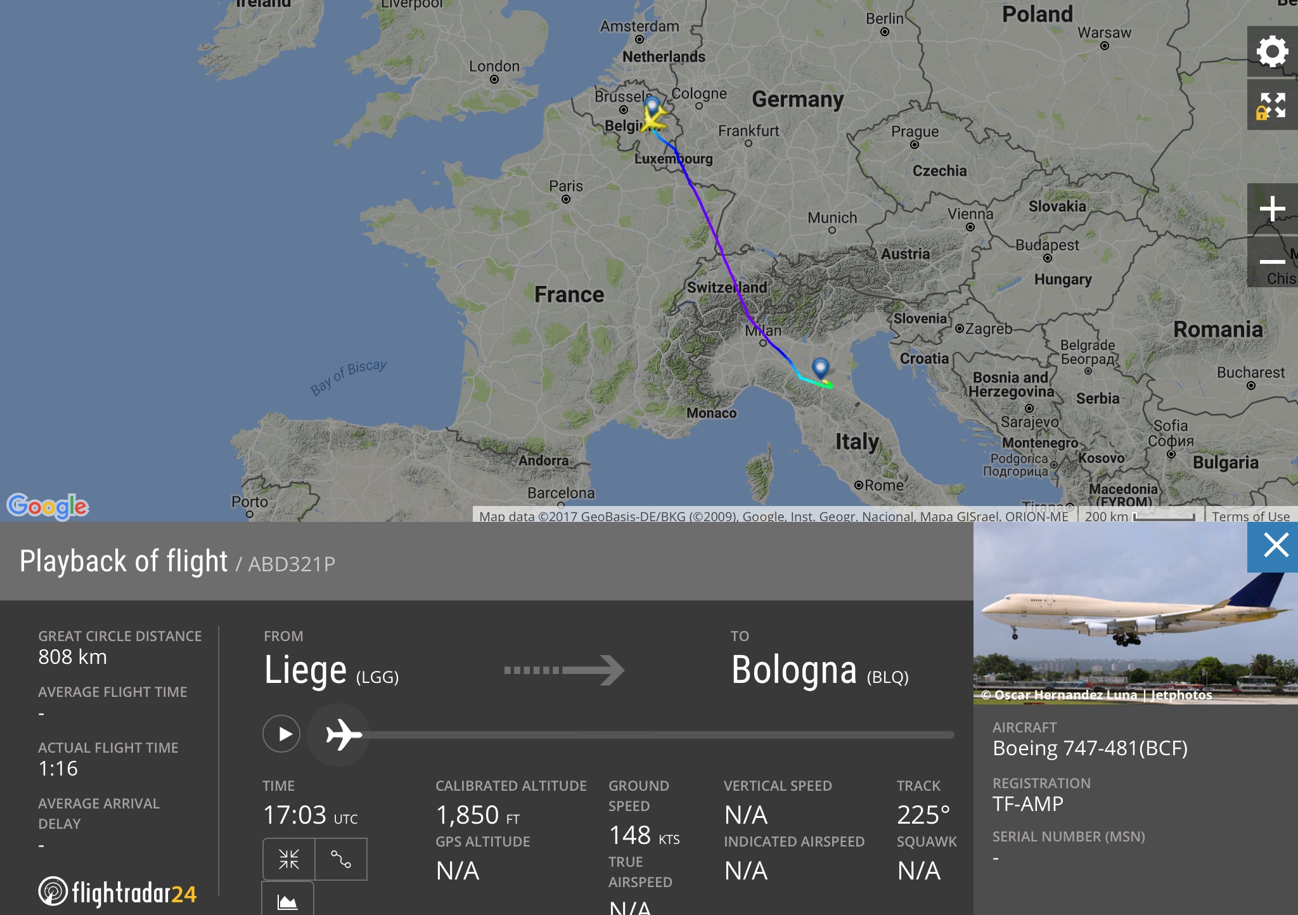This screenshot has width=1298, height=915.
Task: Zoom in on the map
Action: 1272,209
